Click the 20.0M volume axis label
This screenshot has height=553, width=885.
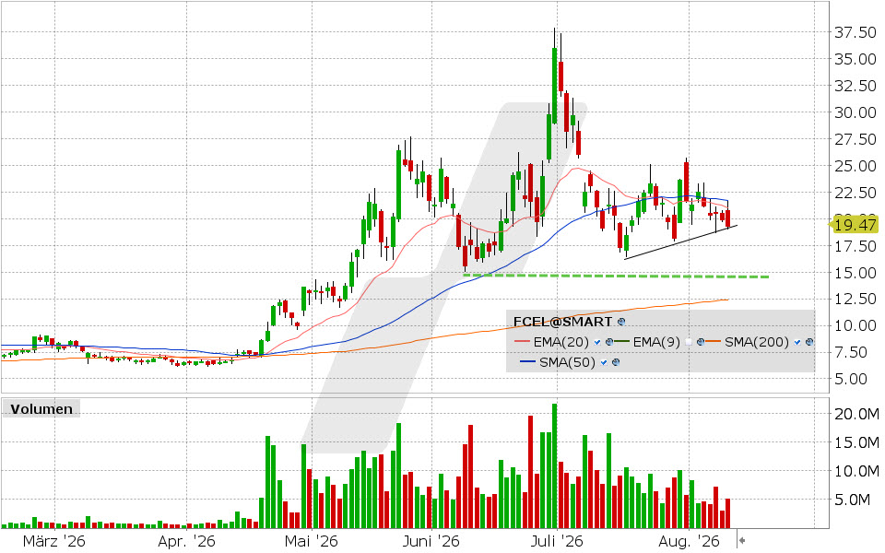pos(856,414)
